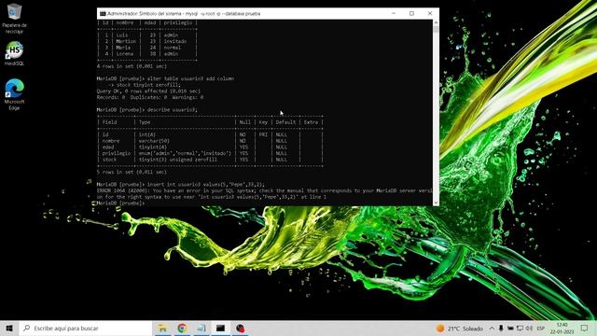Minimize the Command Prompt window
Screen dimensions: 597x336
pyautogui.click(x=394, y=13)
